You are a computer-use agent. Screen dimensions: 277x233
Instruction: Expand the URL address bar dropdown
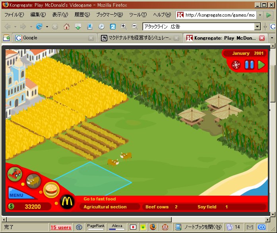[260, 15]
